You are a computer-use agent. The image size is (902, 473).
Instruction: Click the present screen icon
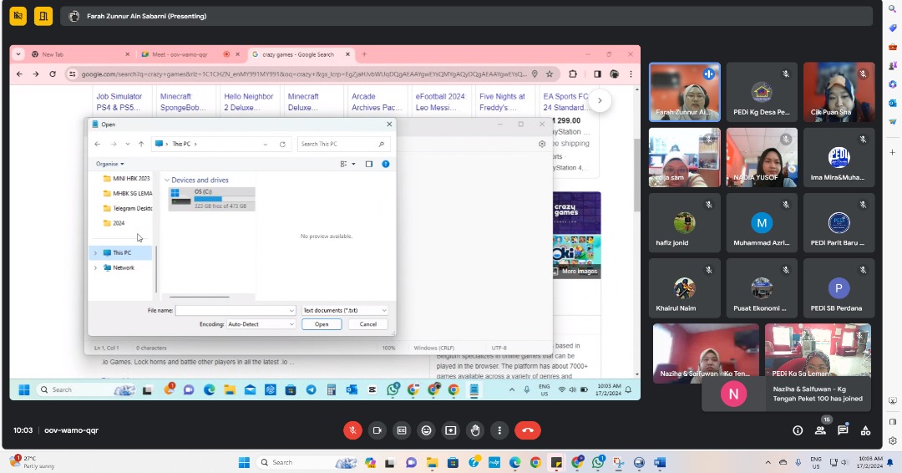[x=451, y=430]
